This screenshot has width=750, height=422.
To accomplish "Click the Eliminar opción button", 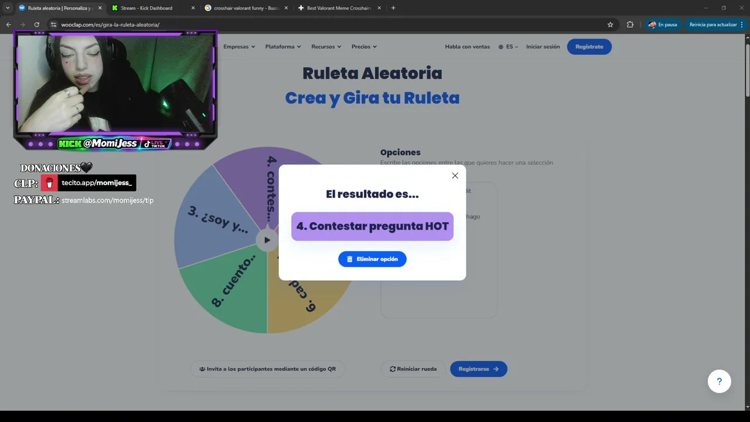I will point(372,259).
